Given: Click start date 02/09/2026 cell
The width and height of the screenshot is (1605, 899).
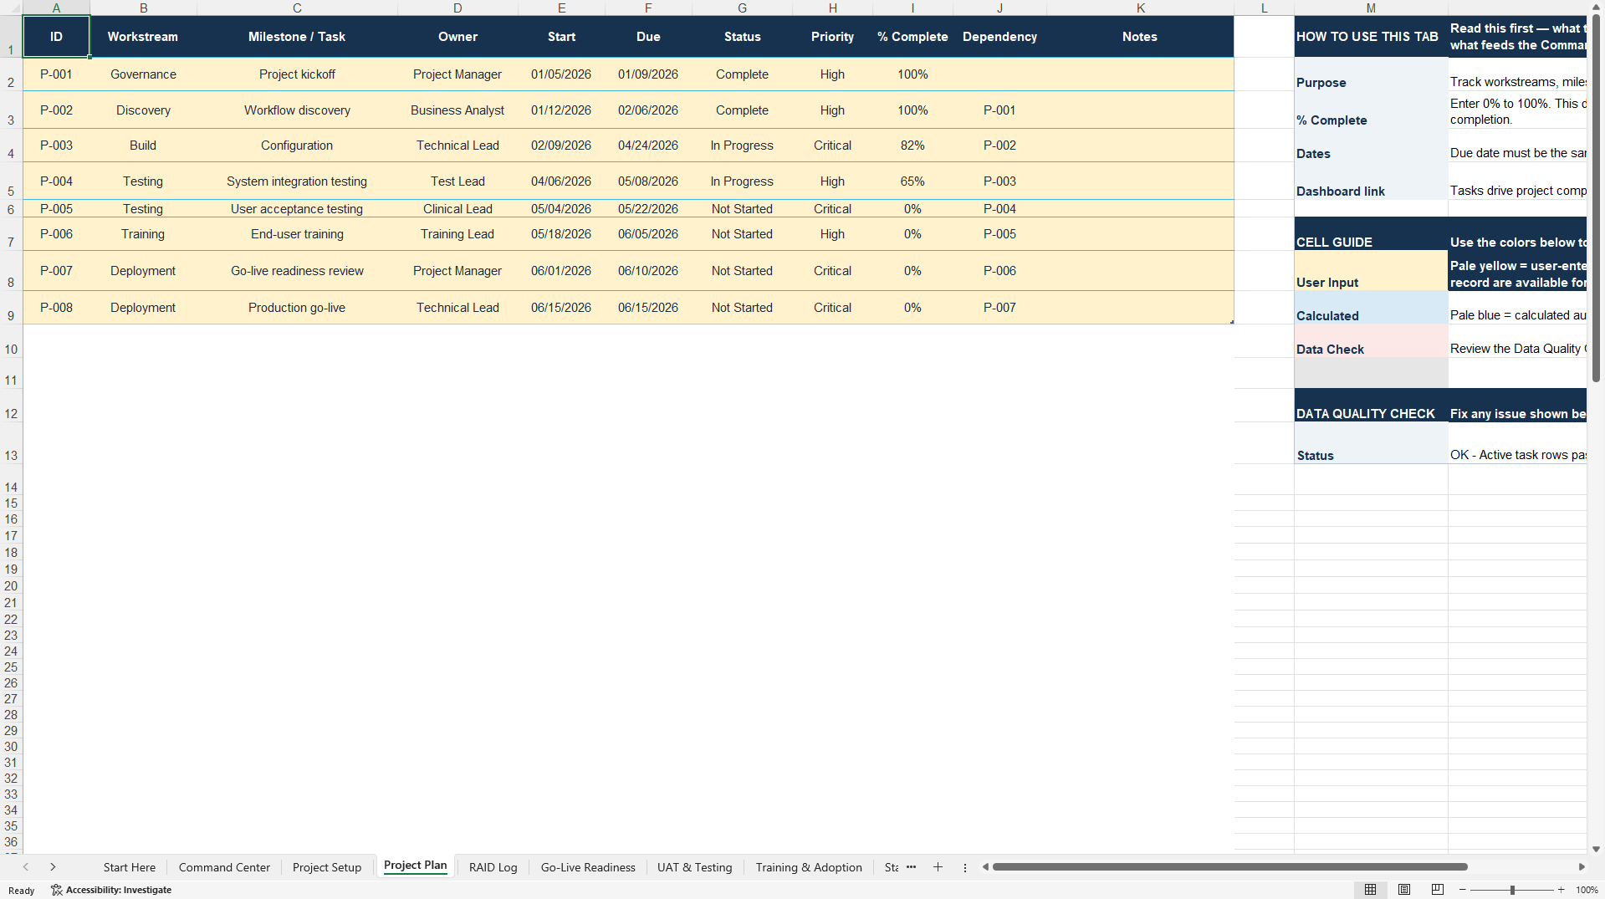Looking at the screenshot, I should 561,146.
